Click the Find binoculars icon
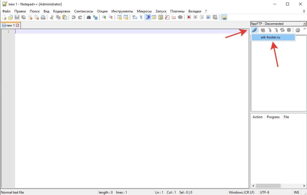This screenshot has width=307, height=195. click(x=89, y=17)
